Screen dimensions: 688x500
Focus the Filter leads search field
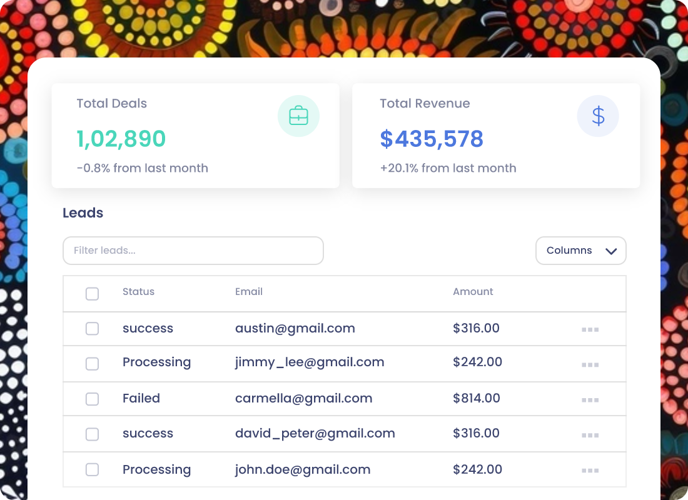coord(193,251)
